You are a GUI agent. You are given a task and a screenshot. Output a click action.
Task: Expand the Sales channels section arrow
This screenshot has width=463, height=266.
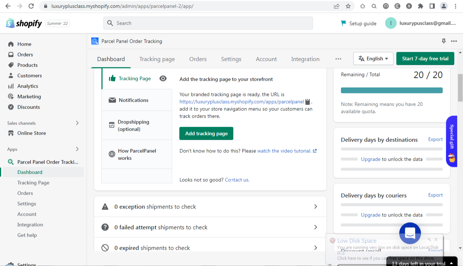click(x=77, y=123)
